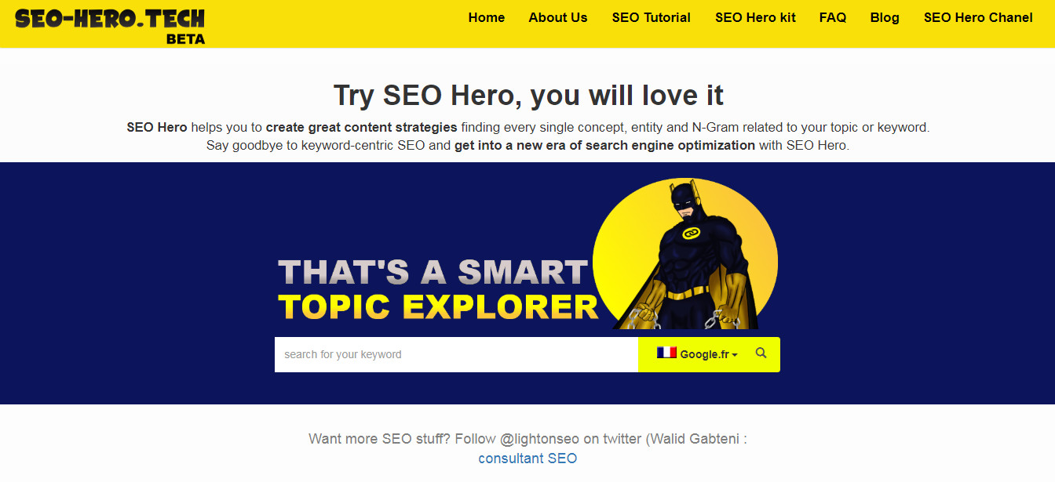The height and width of the screenshot is (482, 1055).
Task: Click the 'TOPIC EXPLORER' banner text
Action: 438,306
